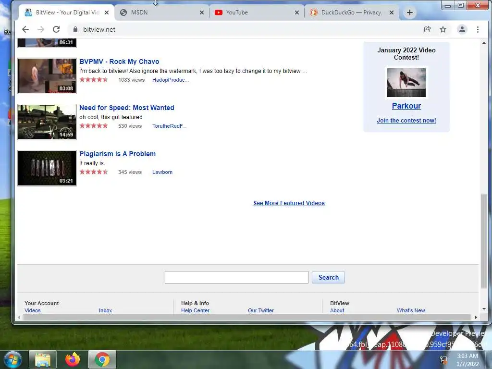This screenshot has width=492, height=369.
Task: Open the HadopProduc... uploader profile link
Action: point(171,80)
